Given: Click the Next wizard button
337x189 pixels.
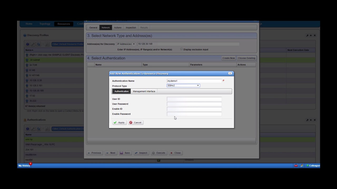Looking at the screenshot, I should pyautogui.click(x=111, y=153).
